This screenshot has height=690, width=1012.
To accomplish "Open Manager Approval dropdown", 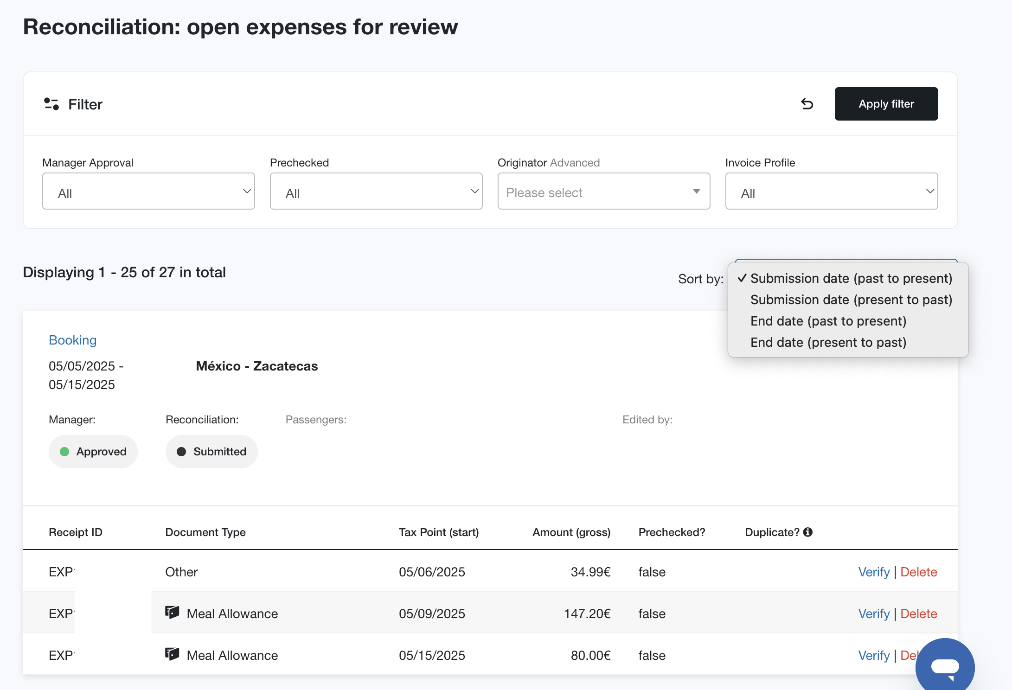I will tap(148, 191).
